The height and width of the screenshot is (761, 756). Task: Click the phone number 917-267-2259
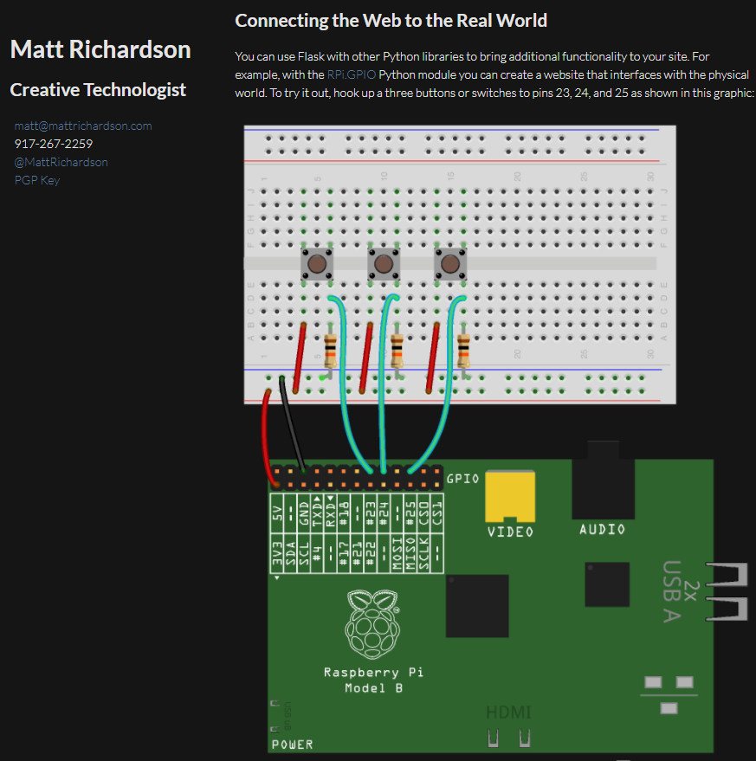tap(54, 144)
